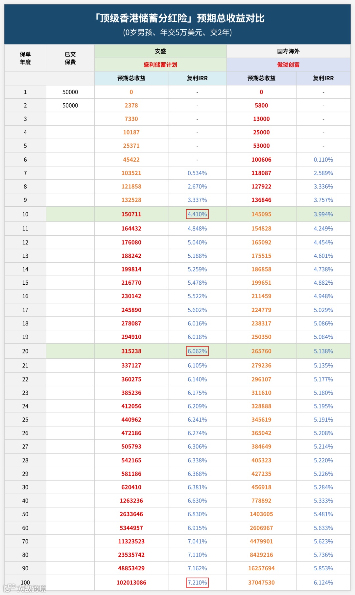This screenshot has width=355, height=595.
Task: Click the title 「顶级香港储蓄分红险」预期总收益对比
Action: (179, 18)
